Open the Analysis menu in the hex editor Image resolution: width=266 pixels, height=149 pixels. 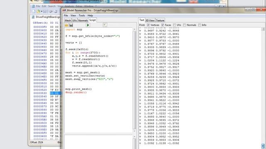[69, 6]
